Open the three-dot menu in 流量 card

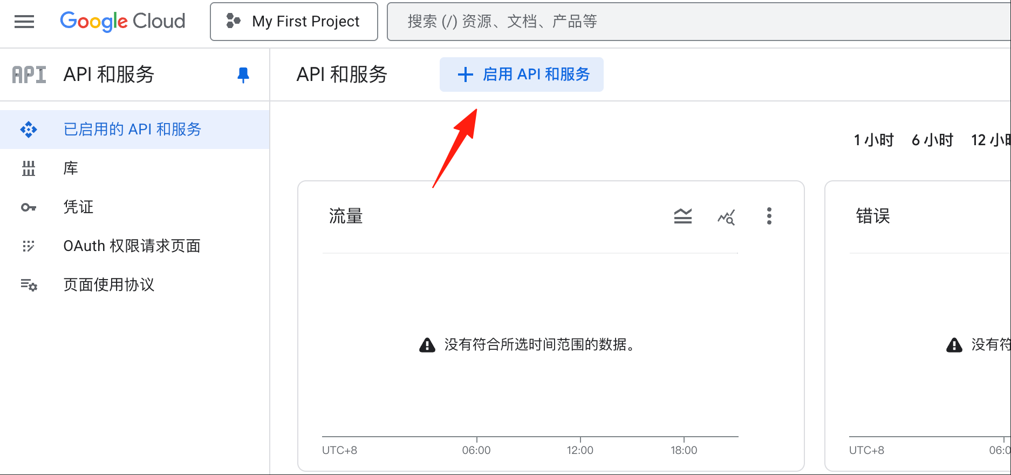[x=769, y=216]
